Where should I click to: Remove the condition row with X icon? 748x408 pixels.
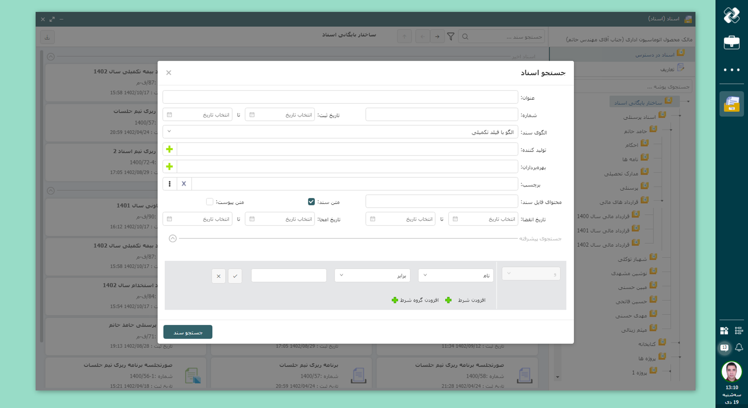click(219, 276)
